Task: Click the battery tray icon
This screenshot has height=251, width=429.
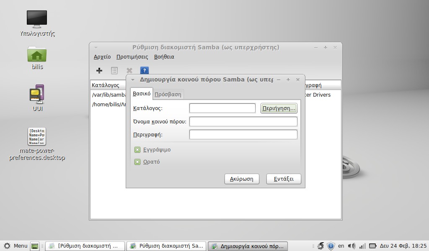Action: (x=372, y=246)
